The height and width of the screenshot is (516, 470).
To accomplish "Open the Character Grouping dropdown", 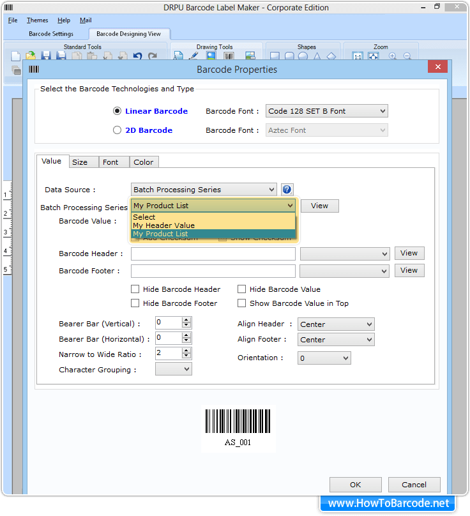I will (174, 369).
